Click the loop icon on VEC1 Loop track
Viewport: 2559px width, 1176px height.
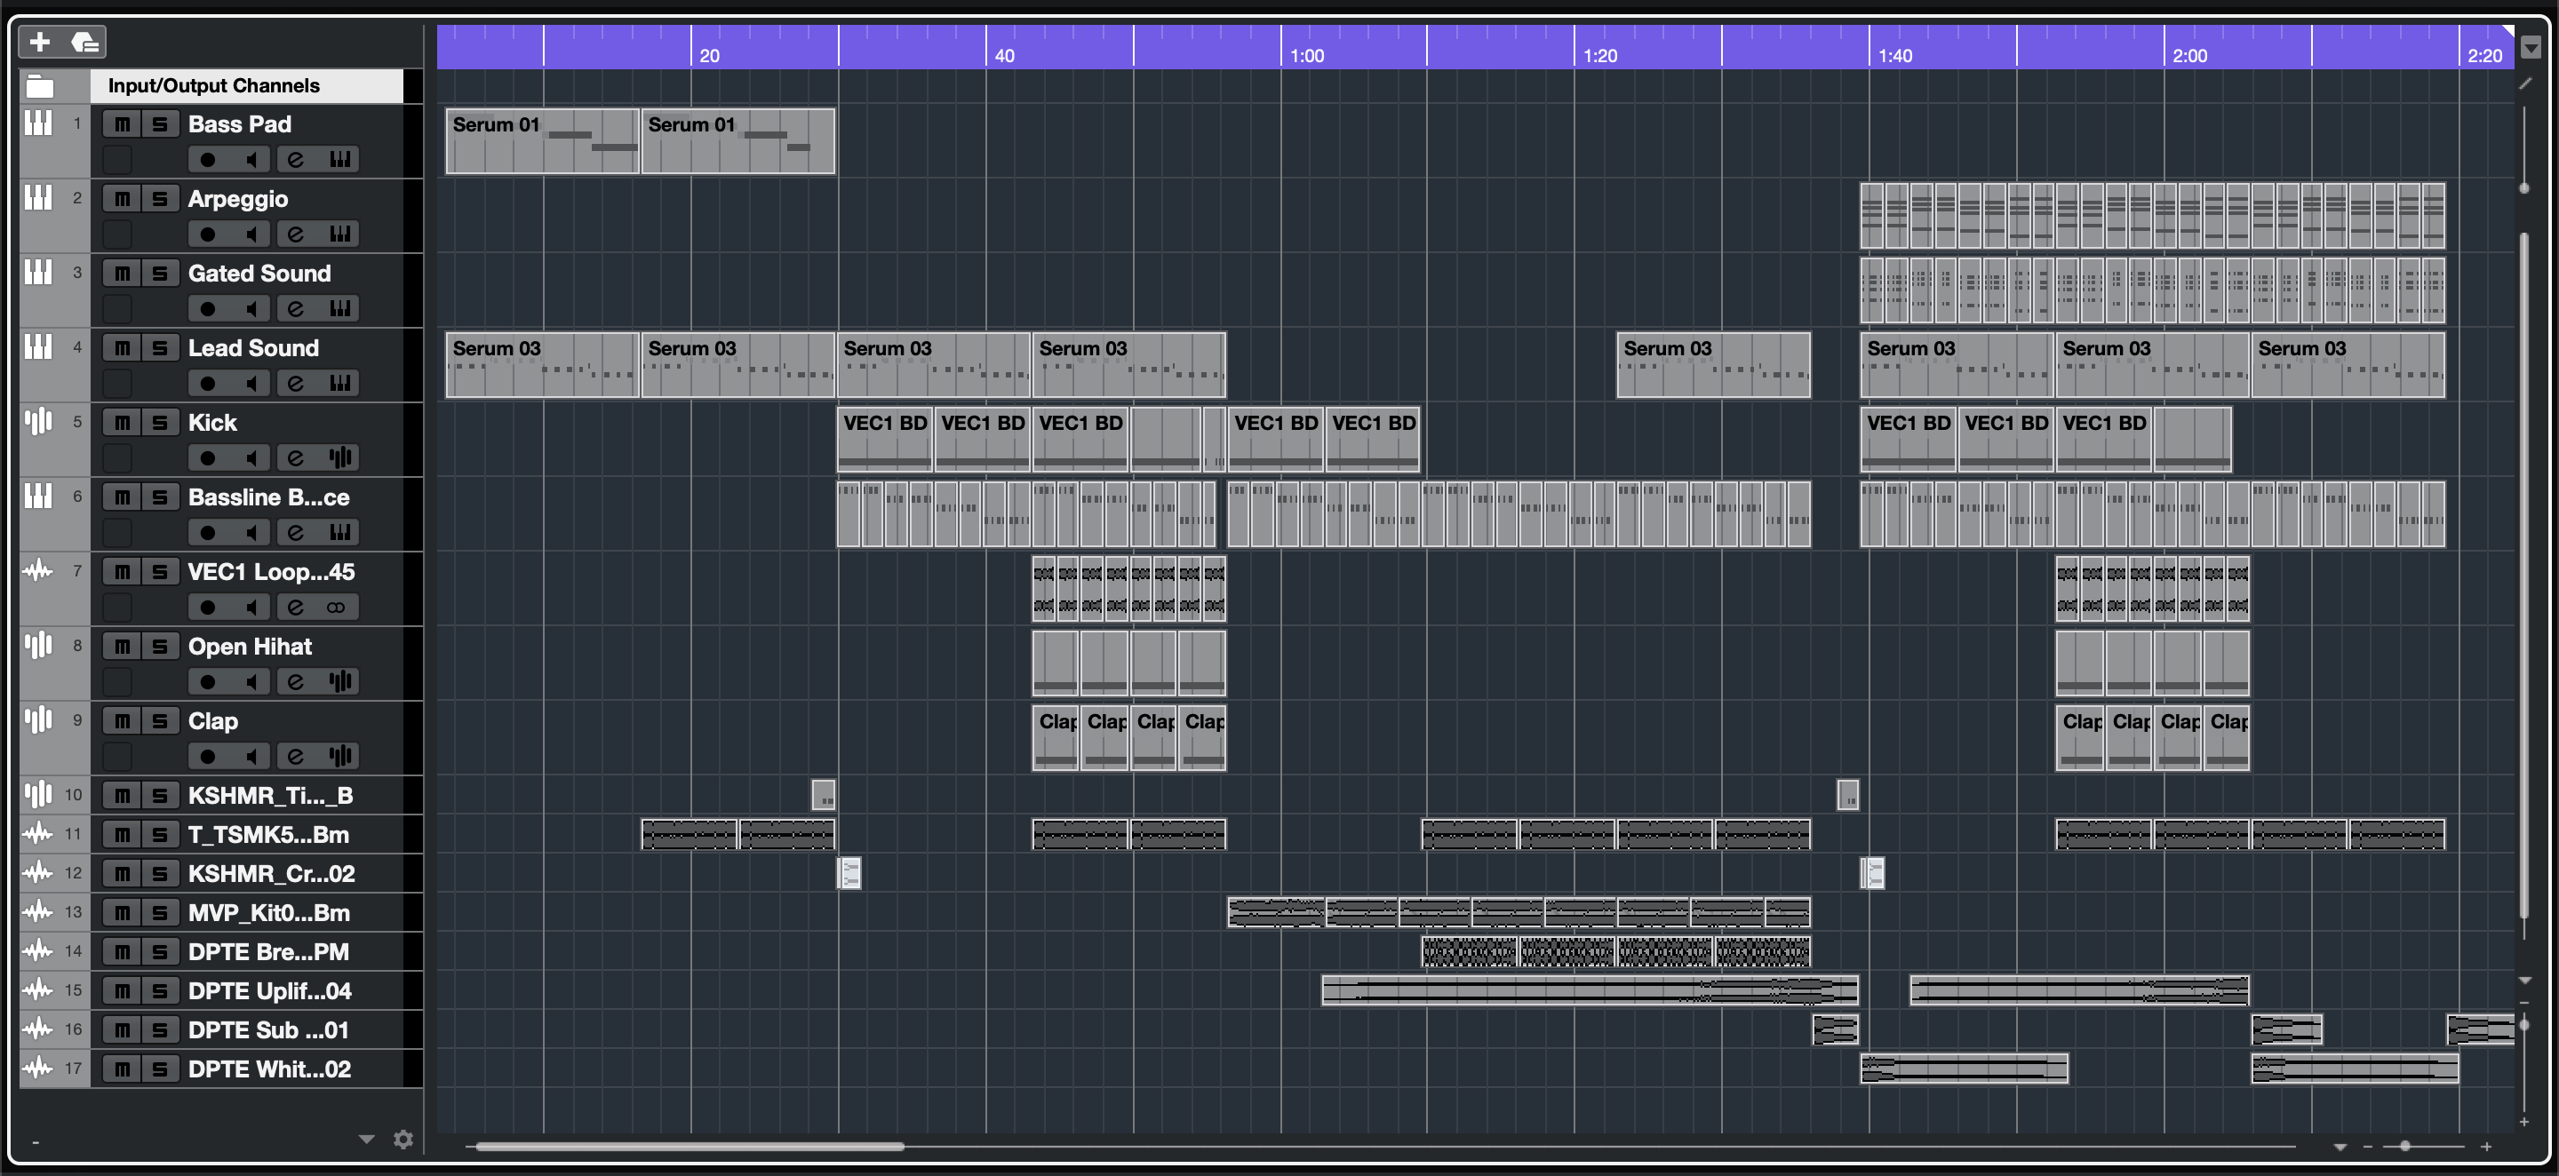click(336, 607)
